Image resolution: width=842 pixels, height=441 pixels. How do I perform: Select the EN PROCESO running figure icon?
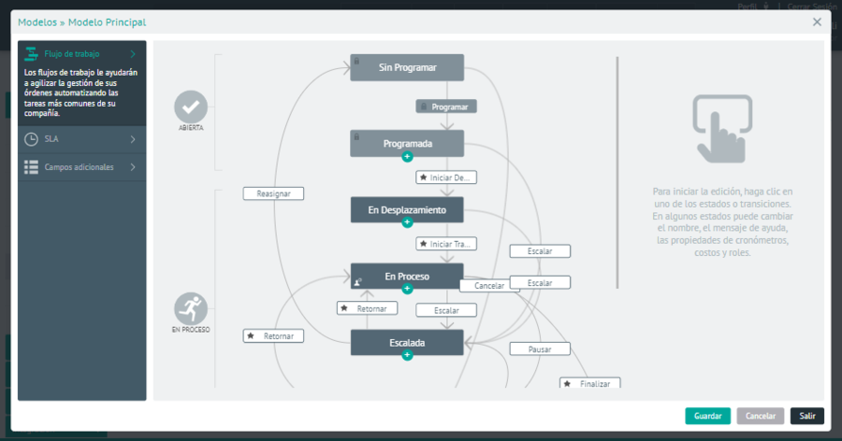[191, 308]
